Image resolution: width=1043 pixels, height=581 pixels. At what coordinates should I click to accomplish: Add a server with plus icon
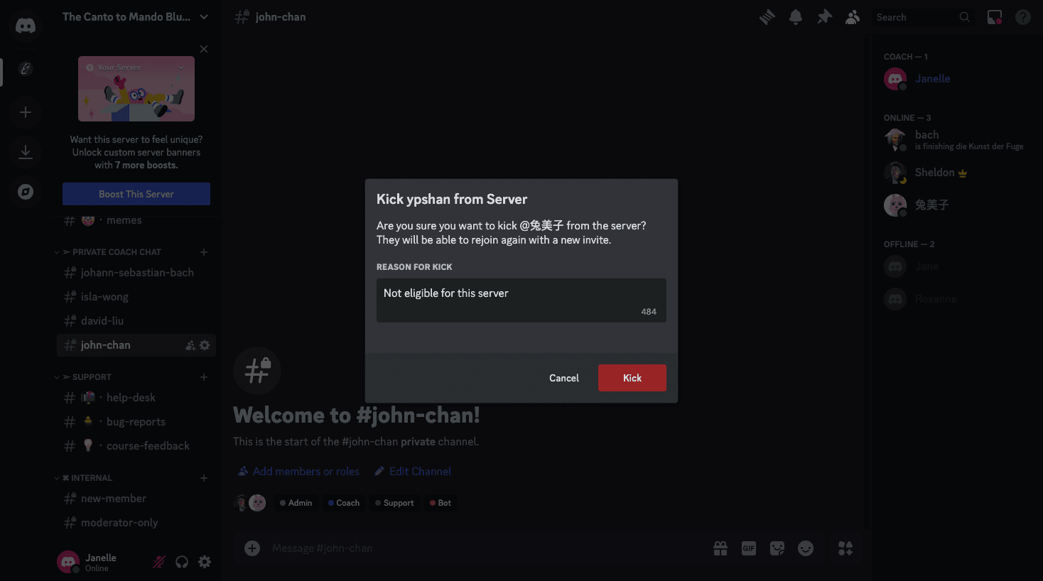[26, 112]
